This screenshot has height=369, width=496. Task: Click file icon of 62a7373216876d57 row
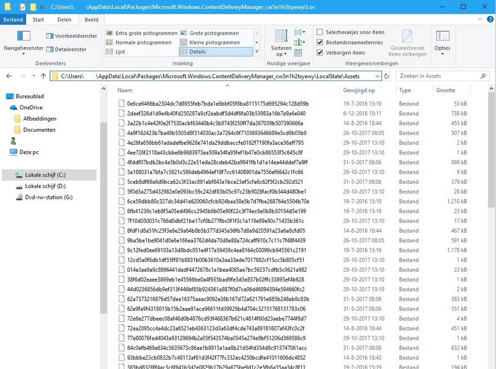point(122,299)
